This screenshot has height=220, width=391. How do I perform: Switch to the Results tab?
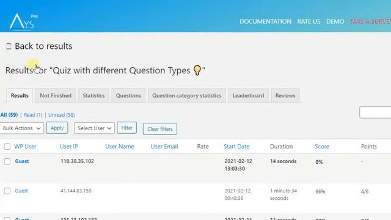(20, 95)
